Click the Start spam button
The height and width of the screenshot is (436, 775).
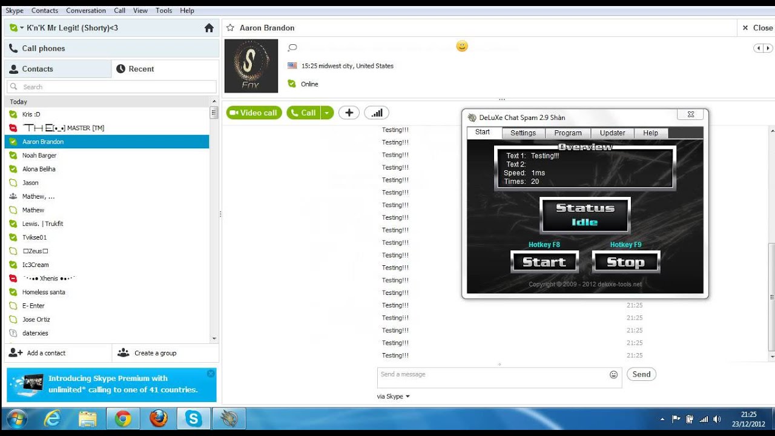point(544,262)
